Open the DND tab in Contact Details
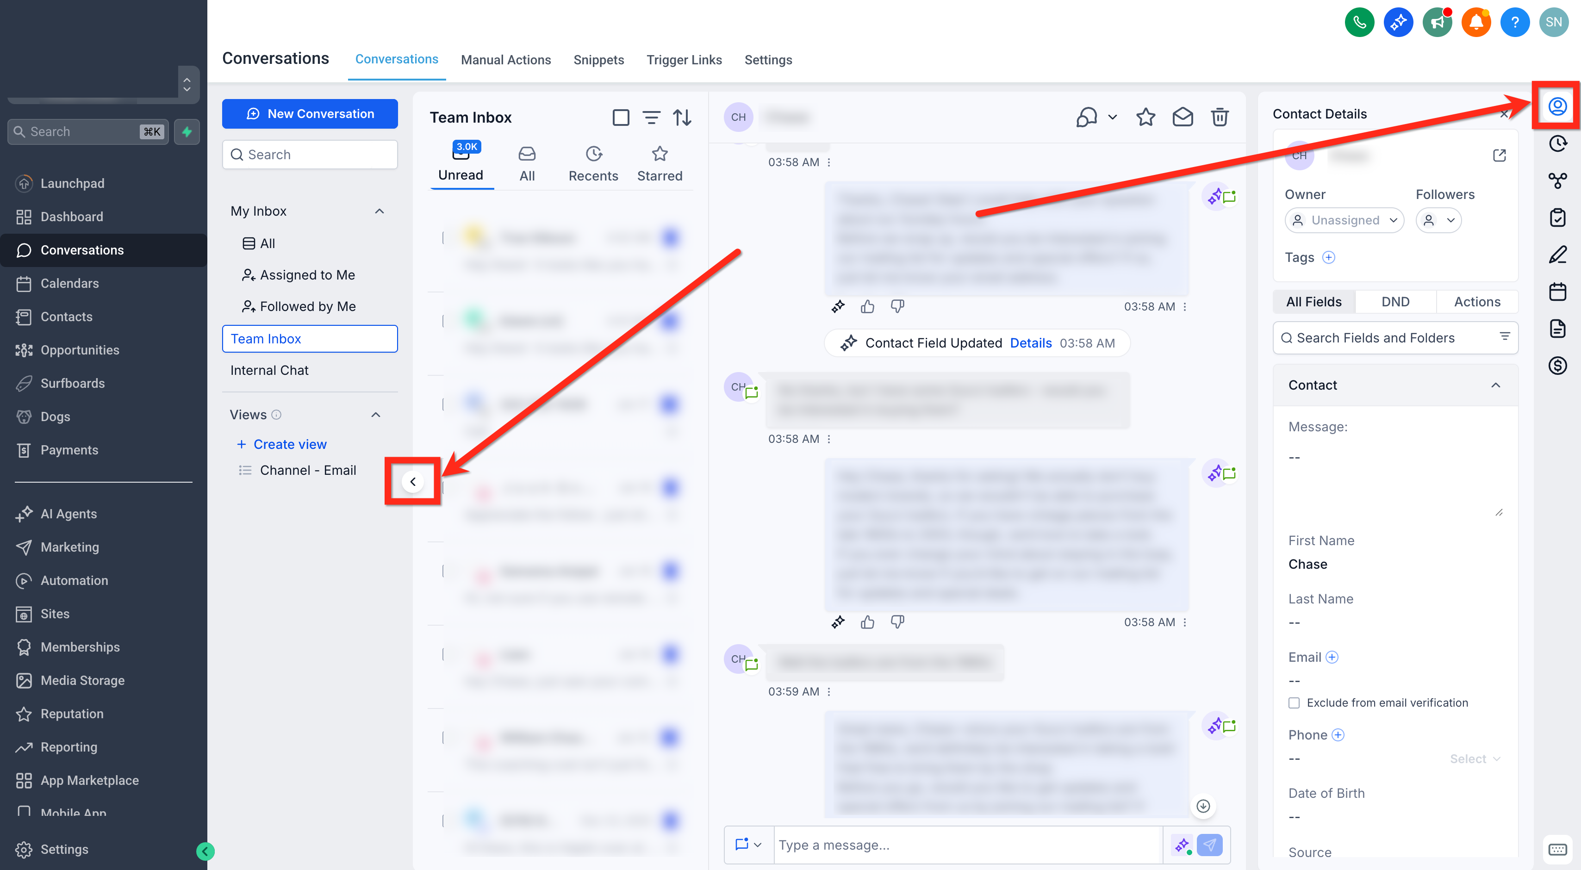The height and width of the screenshot is (870, 1581). click(1395, 302)
